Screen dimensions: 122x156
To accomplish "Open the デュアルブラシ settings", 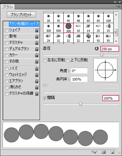I will (19, 49).
